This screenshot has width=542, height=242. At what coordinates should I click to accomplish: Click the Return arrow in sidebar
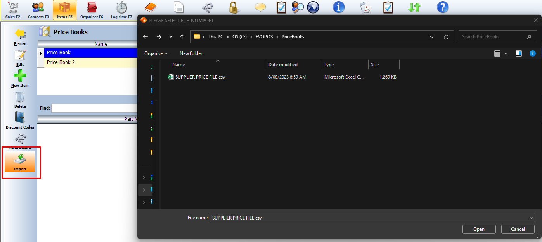(x=20, y=37)
